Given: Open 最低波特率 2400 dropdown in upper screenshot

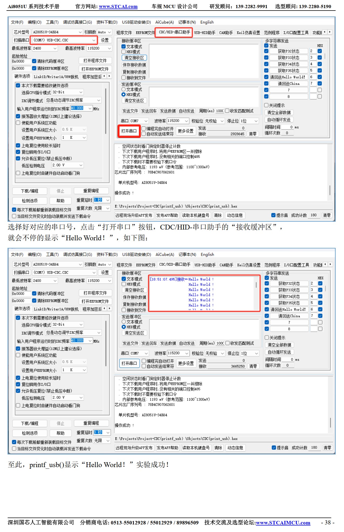Looking at the screenshot, I should (x=45, y=48).
